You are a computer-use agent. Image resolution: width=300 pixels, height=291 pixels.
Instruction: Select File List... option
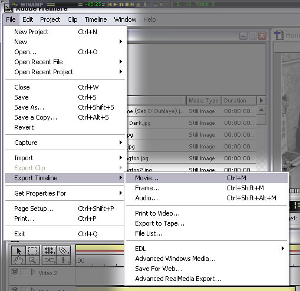207,233
